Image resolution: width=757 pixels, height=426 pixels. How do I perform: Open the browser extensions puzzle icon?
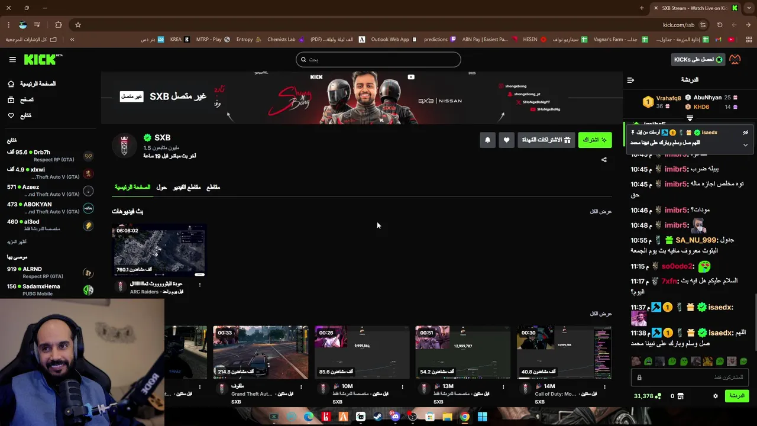point(59,25)
